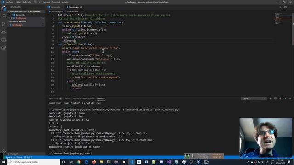
Task: Launch Firefox from the taskbar
Action: (94, 162)
